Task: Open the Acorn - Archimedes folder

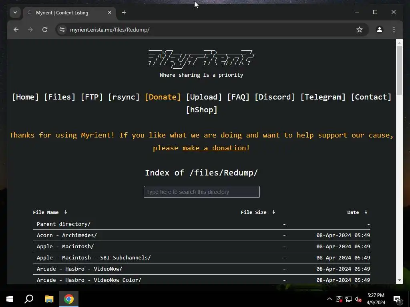Action: [x=67, y=235]
